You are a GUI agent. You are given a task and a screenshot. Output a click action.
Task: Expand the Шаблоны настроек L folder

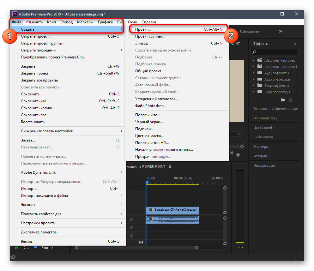pos(253,67)
